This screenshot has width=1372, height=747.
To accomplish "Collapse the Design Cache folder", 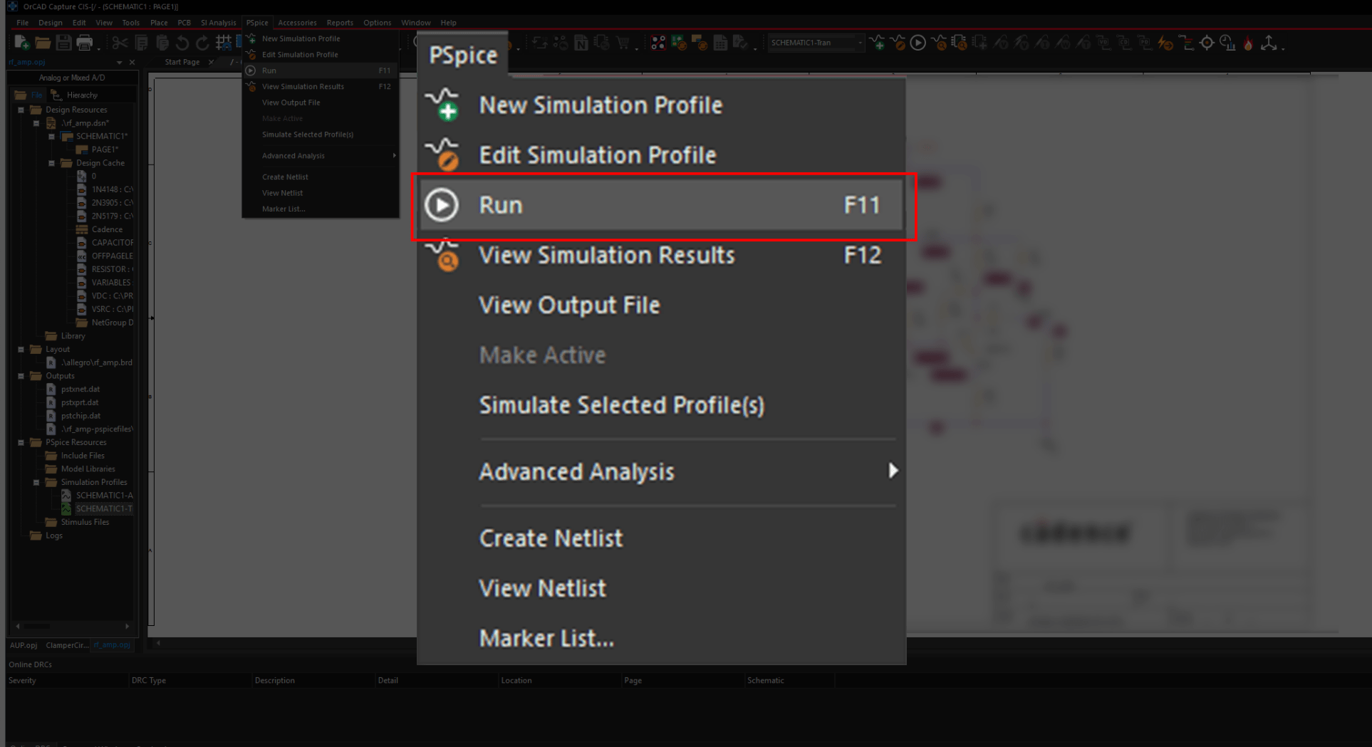I will point(51,163).
